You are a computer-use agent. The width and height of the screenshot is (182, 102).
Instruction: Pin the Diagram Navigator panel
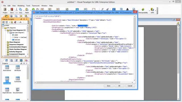pyautogui.click(x=24, y=19)
